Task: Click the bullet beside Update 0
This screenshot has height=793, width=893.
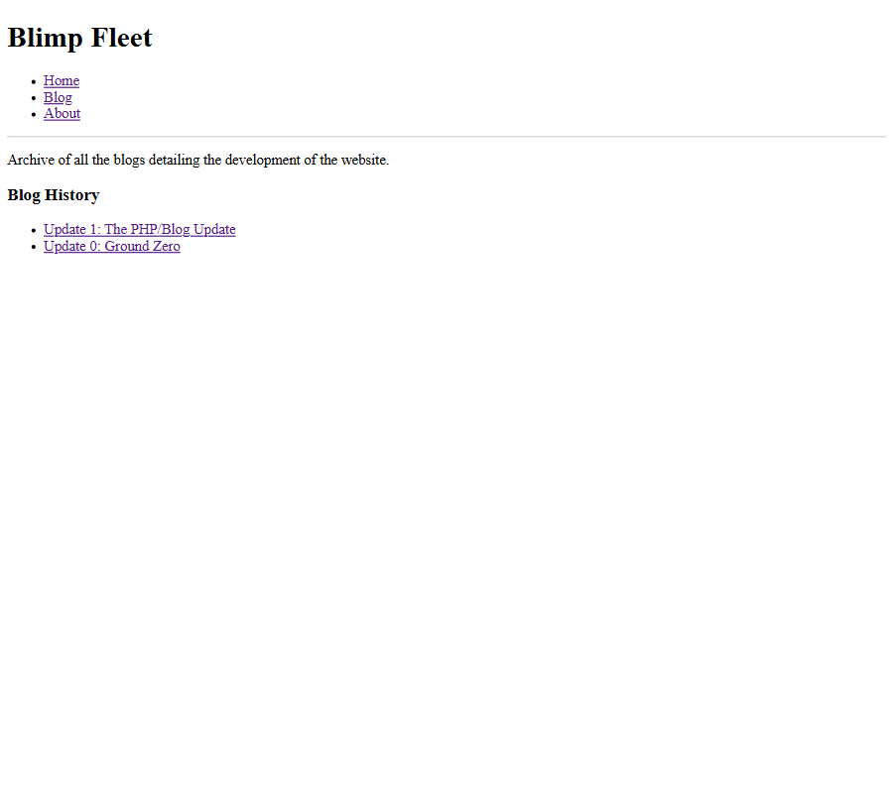Action: click(x=34, y=247)
